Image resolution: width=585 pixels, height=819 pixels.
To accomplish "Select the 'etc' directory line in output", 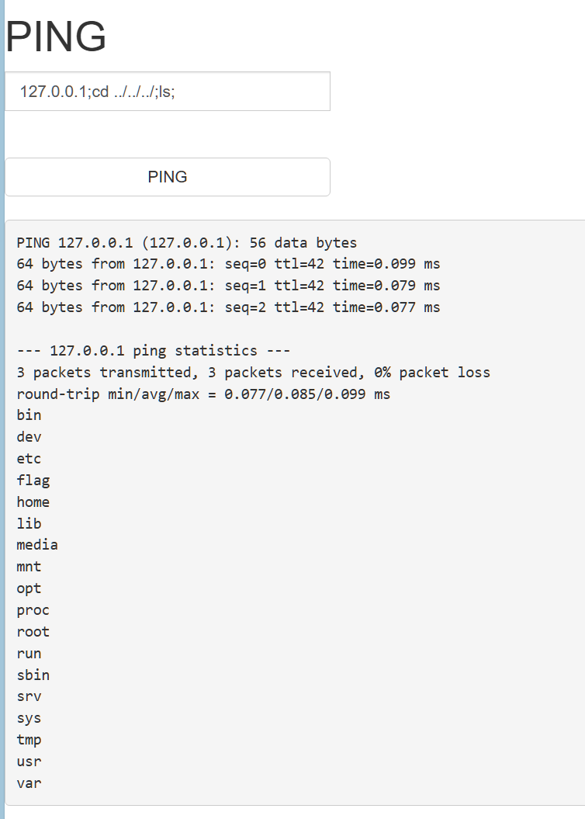I will point(29,459).
